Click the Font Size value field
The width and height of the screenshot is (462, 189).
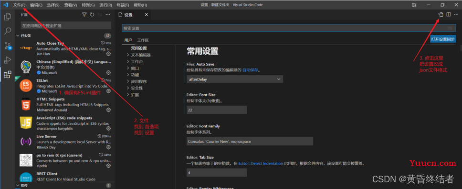pyautogui.click(x=217, y=110)
